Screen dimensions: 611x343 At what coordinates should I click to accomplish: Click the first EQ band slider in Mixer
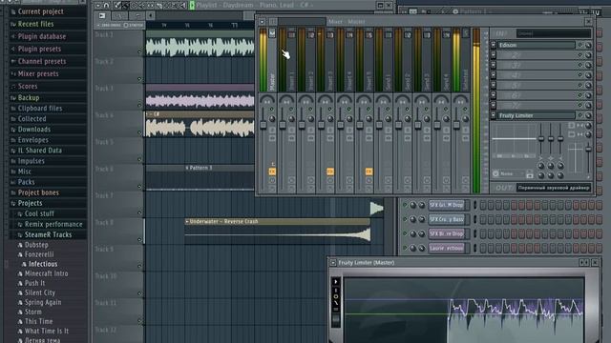pyautogui.click(x=541, y=138)
